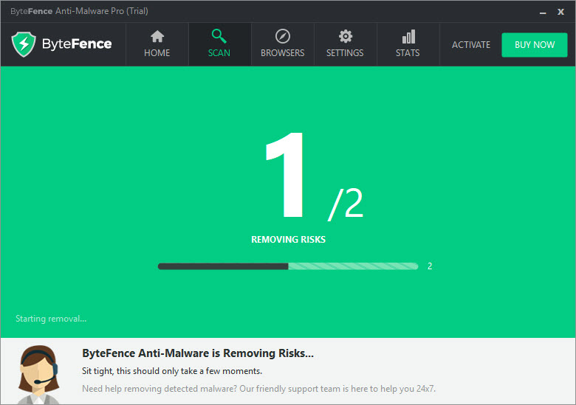
Task: Click the support agent avatar
Action: tap(38, 375)
